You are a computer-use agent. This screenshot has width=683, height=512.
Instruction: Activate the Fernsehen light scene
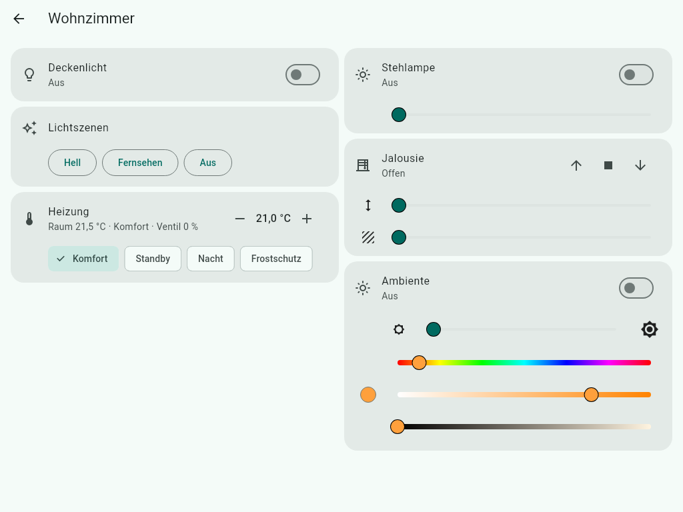point(140,163)
